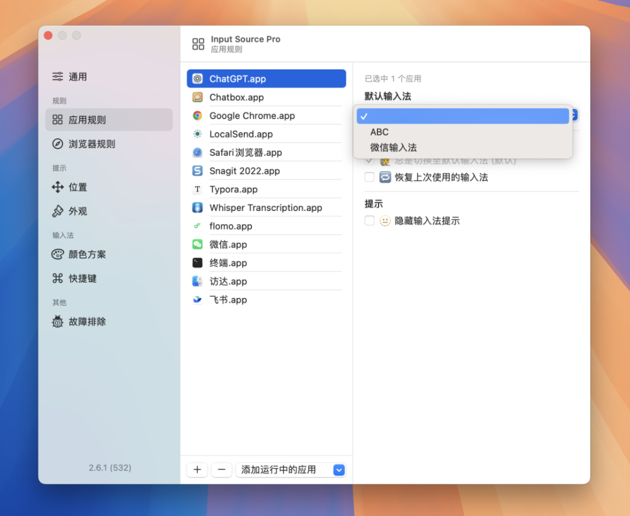Click the 位置 move-arrows icon
The height and width of the screenshot is (516, 630).
[57, 187]
